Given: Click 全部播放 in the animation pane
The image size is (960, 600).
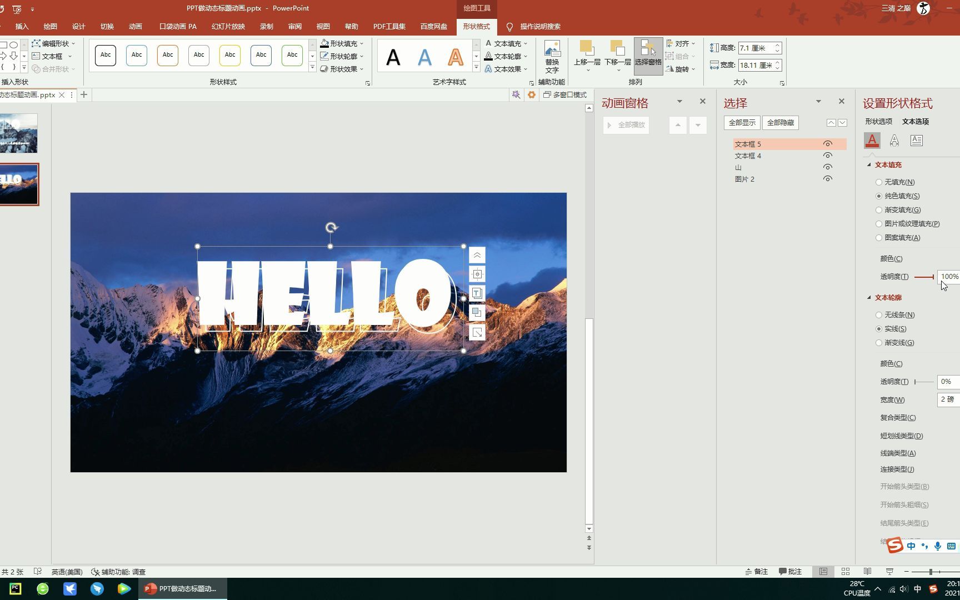Looking at the screenshot, I should coord(626,125).
